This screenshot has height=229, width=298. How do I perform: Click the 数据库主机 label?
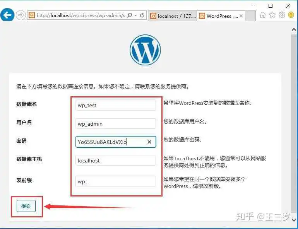(29, 159)
